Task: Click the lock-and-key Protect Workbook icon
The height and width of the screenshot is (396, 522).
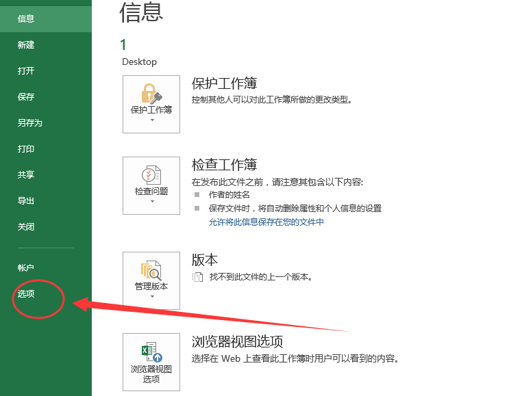Action: (151, 94)
